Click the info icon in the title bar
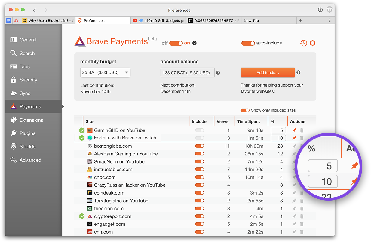371x242 pixels. pyautogui.click(x=320, y=10)
